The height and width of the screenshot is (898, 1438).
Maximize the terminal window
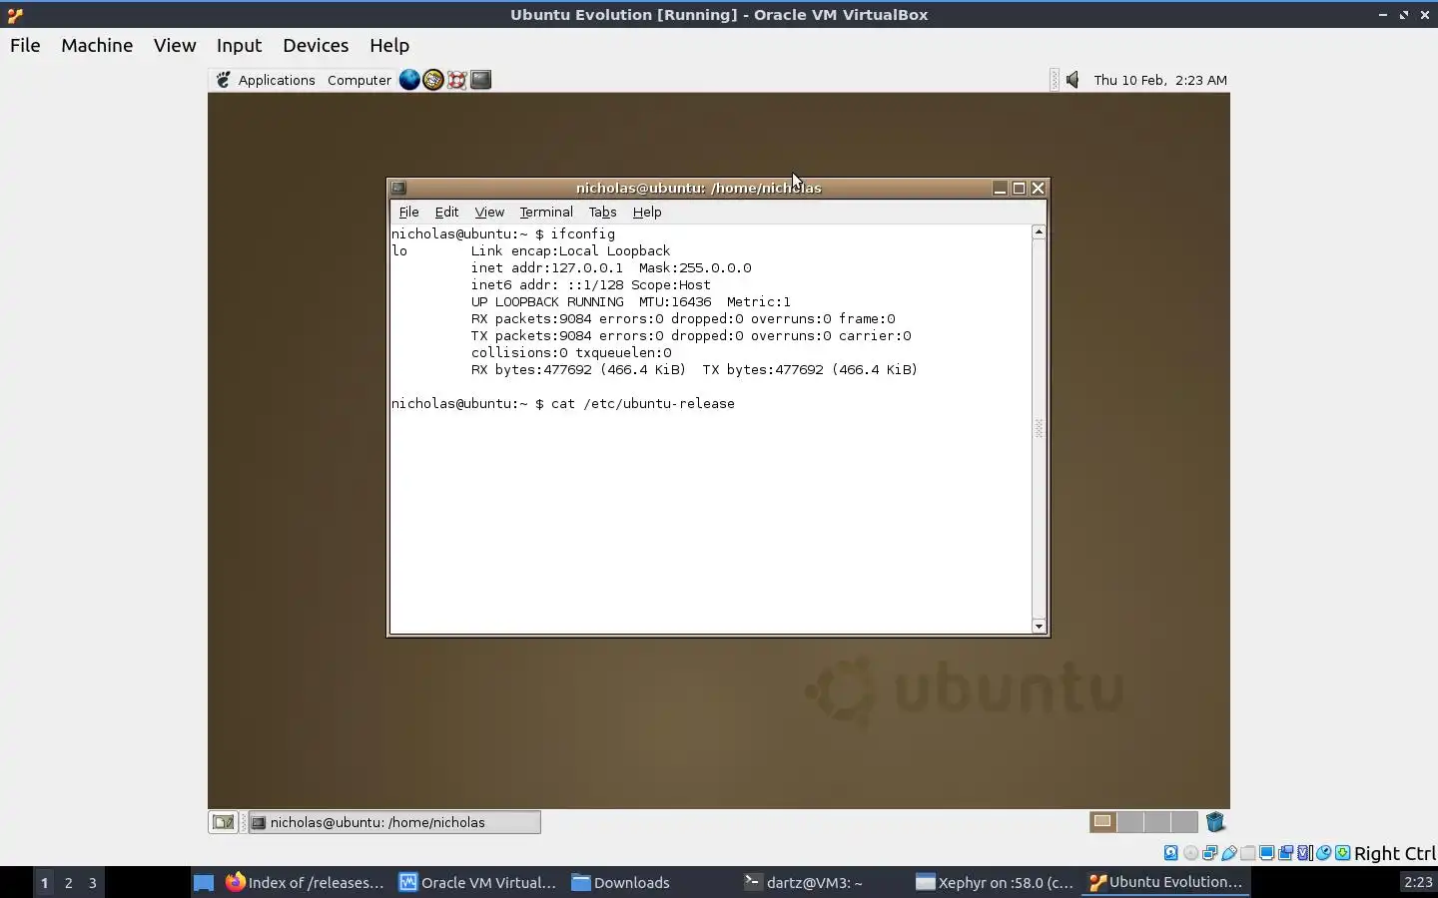tap(1019, 188)
